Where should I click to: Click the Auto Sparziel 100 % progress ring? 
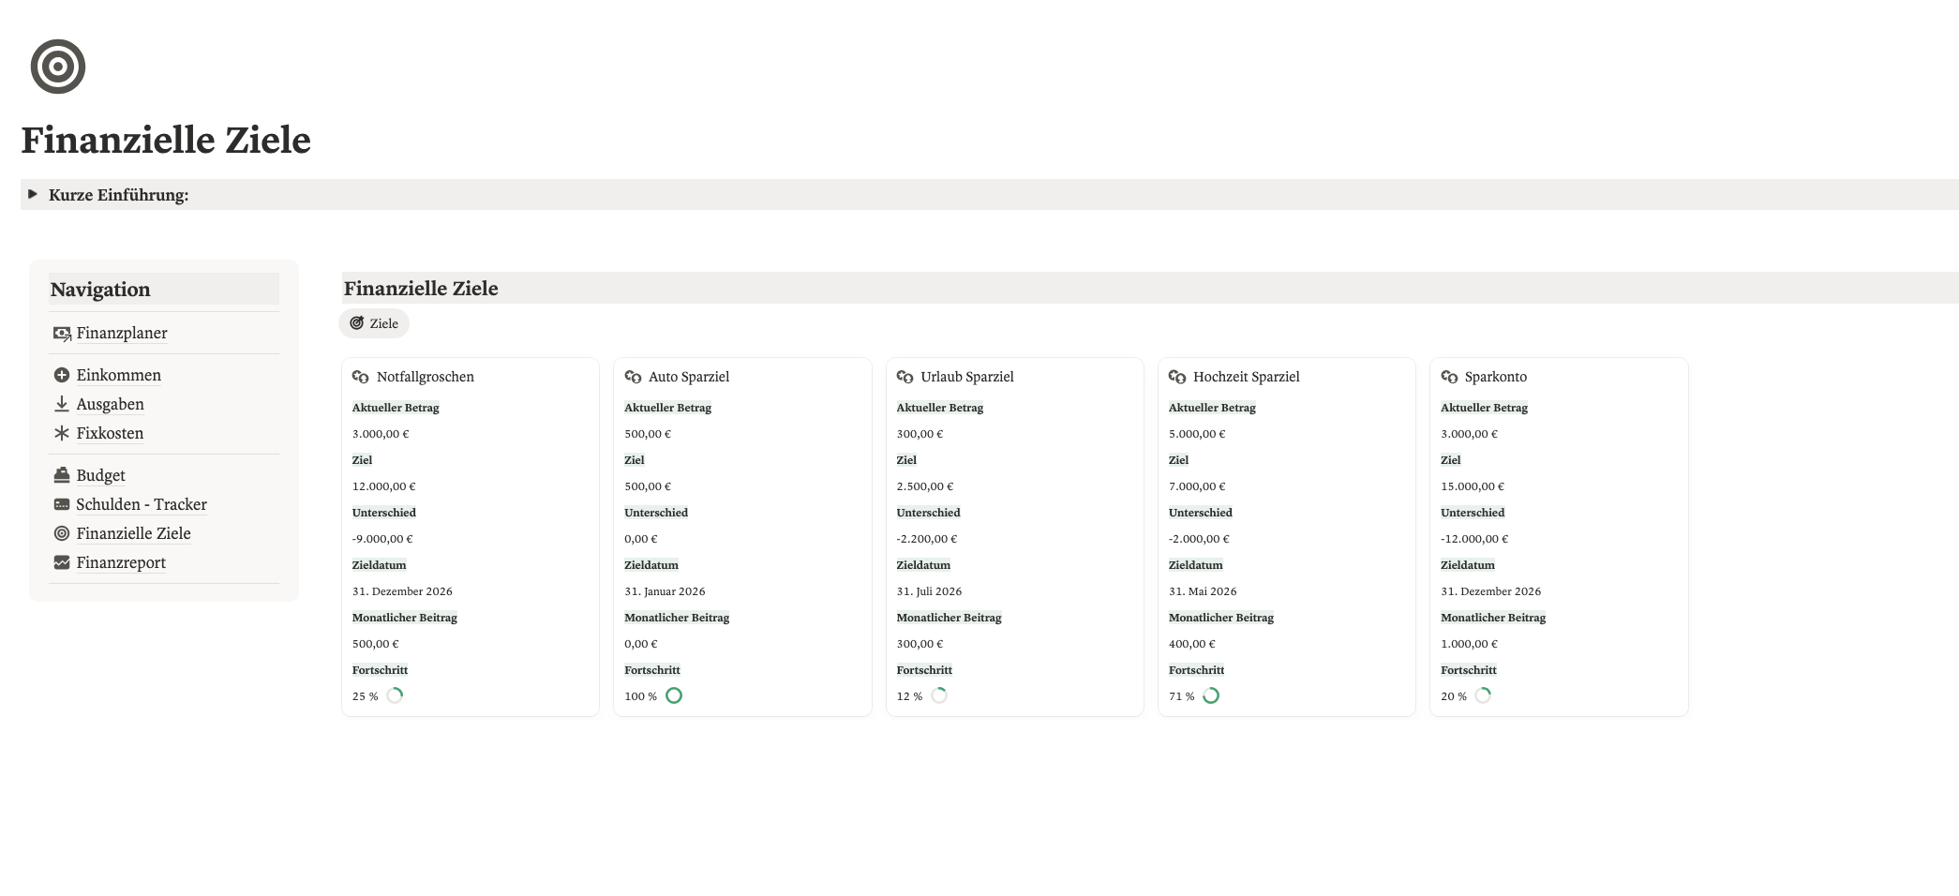click(674, 695)
